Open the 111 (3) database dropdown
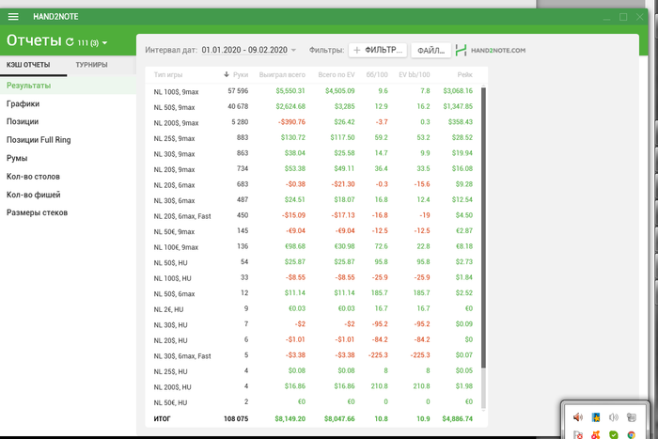This screenshot has width=658, height=439. click(x=92, y=43)
